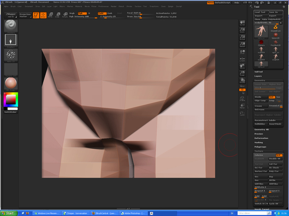Image resolution: width=289 pixels, height=216 pixels.
Task: Expand the Masking section
Action: click(259, 143)
